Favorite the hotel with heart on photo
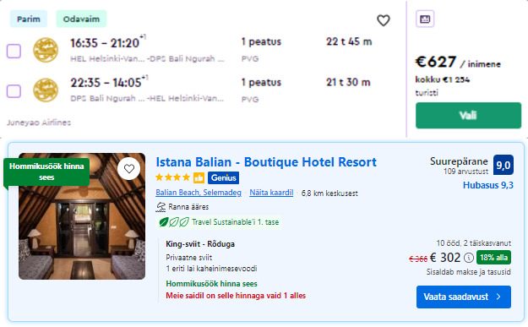The width and height of the screenshot is (528, 327). click(x=129, y=168)
